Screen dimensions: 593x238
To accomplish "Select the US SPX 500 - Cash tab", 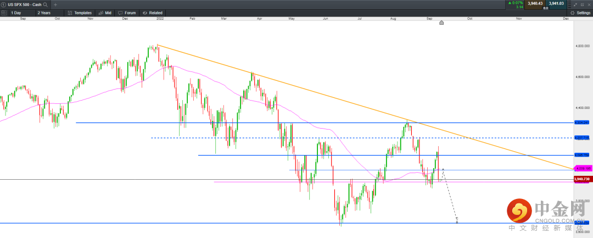I will click(x=25, y=5).
